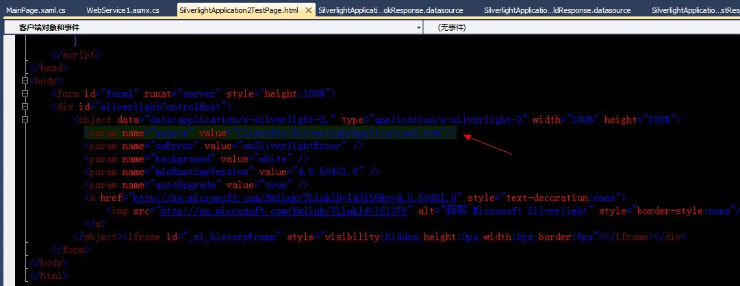
Task: Select the SilverlightApplication2TestPage.html tab
Action: coord(239,10)
